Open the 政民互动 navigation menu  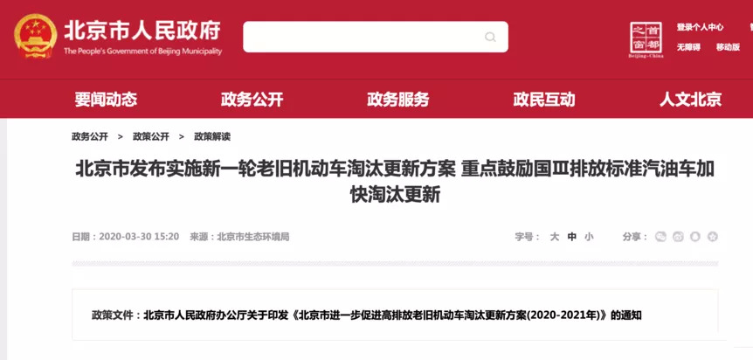pyautogui.click(x=544, y=100)
